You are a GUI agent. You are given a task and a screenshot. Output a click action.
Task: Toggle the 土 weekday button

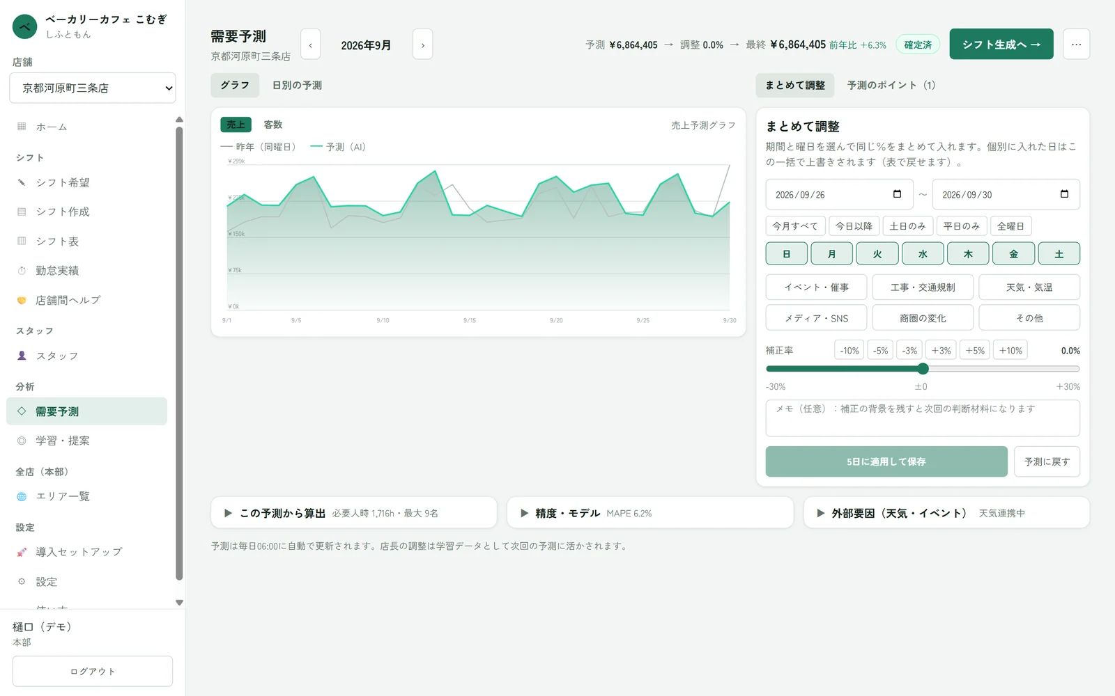[1059, 254]
